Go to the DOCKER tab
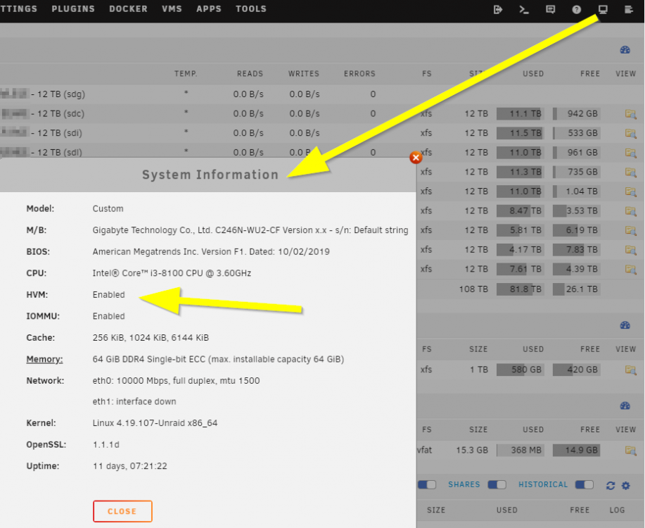Image resolution: width=645 pixels, height=528 pixels. tap(128, 8)
